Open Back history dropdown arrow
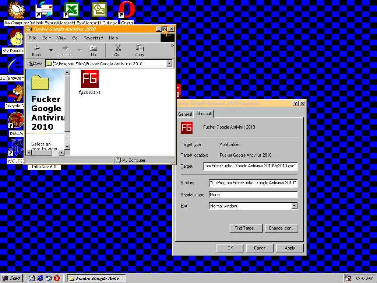Screen dimensions: 377x283 click(x=51, y=50)
